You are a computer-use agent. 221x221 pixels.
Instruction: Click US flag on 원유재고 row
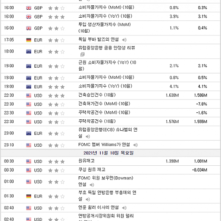[x=29, y=161]
